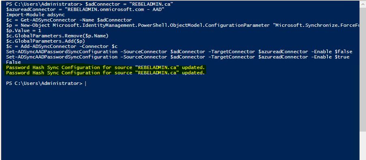Click the "Get-ADSyncConnector" command text
This screenshot has height=160, width=366.
click(x=50, y=20)
